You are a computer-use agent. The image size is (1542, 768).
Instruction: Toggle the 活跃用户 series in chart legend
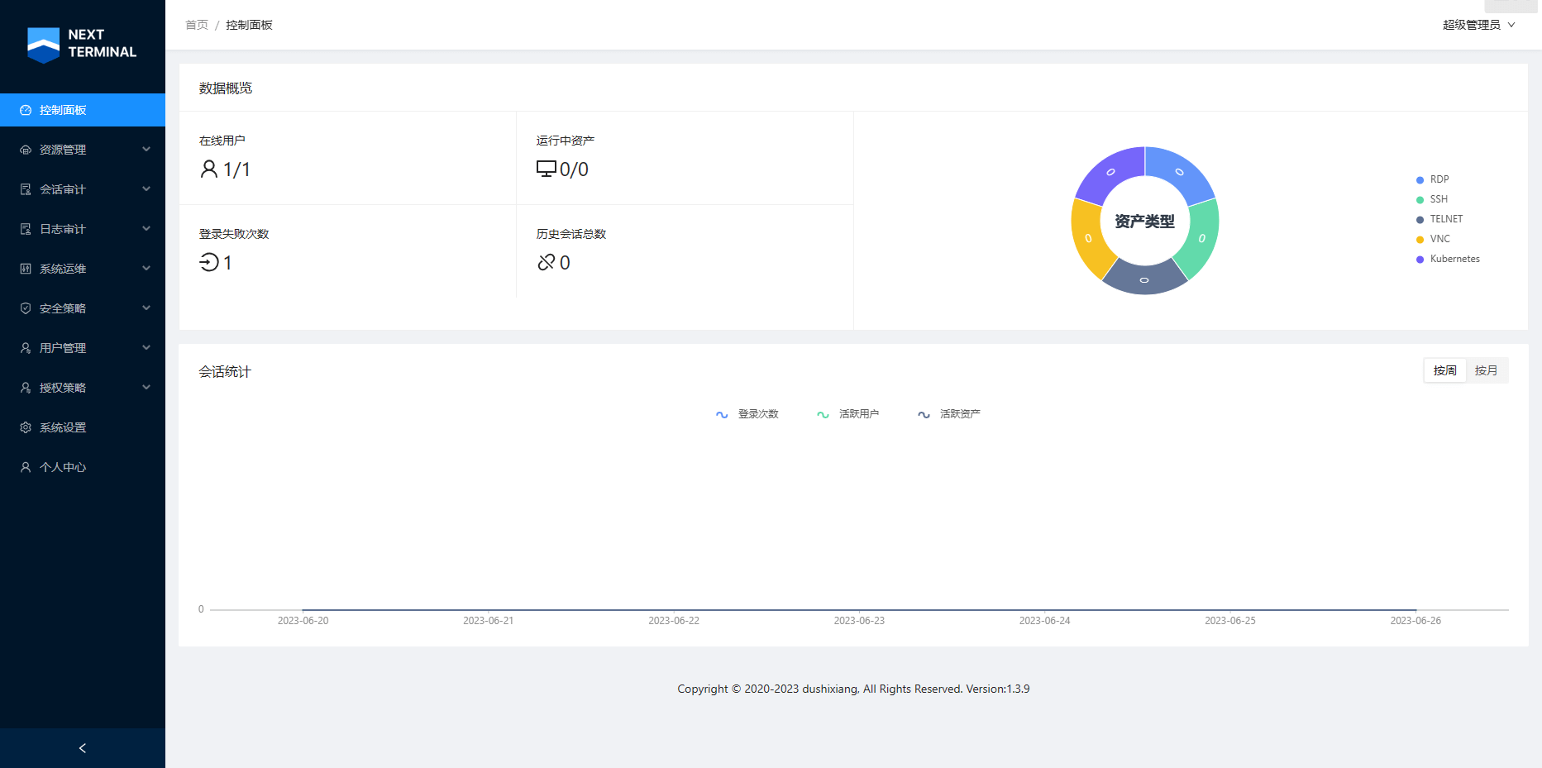coord(848,414)
